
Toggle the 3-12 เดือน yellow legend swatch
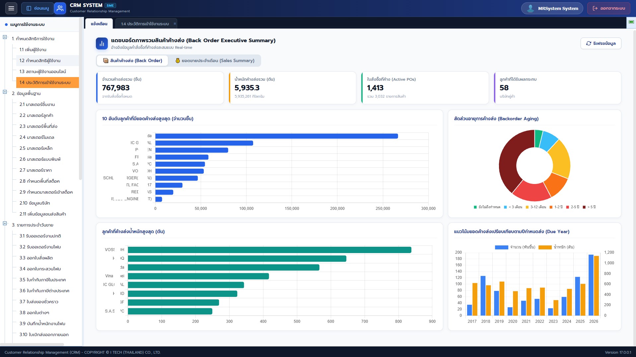[527, 207]
